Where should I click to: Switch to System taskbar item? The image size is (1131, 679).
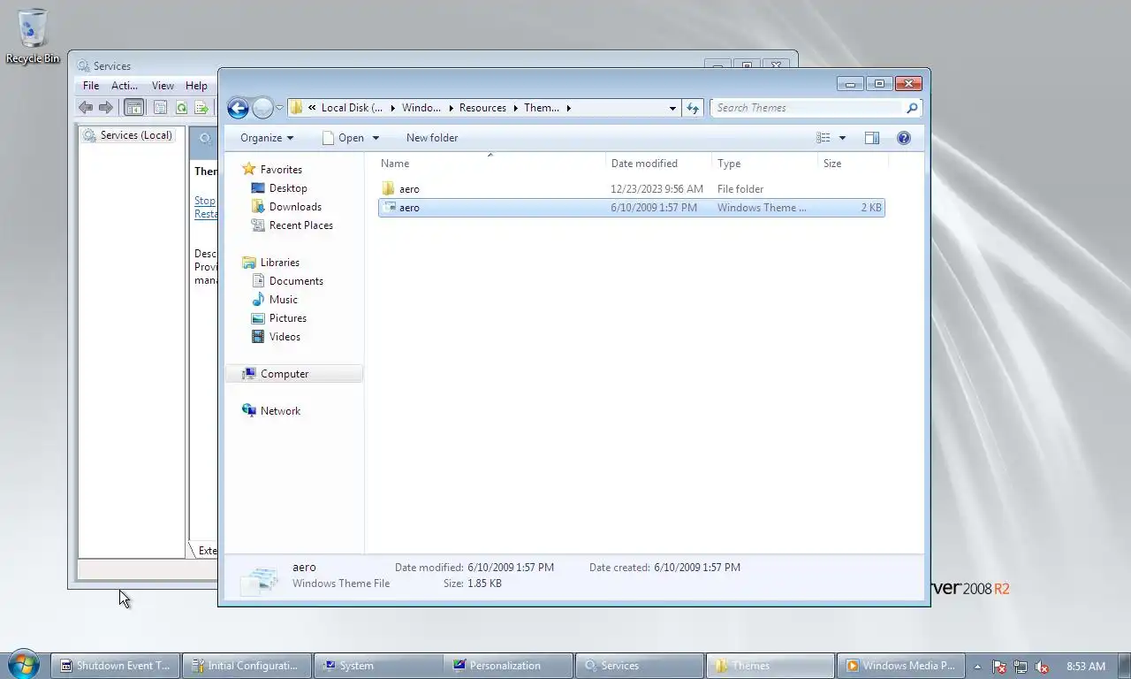click(x=378, y=666)
